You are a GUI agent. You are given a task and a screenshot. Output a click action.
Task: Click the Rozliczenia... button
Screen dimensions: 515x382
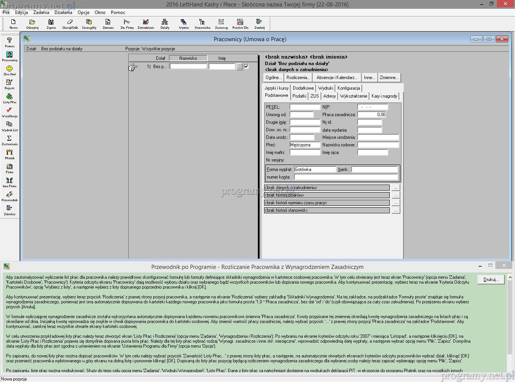(298, 78)
